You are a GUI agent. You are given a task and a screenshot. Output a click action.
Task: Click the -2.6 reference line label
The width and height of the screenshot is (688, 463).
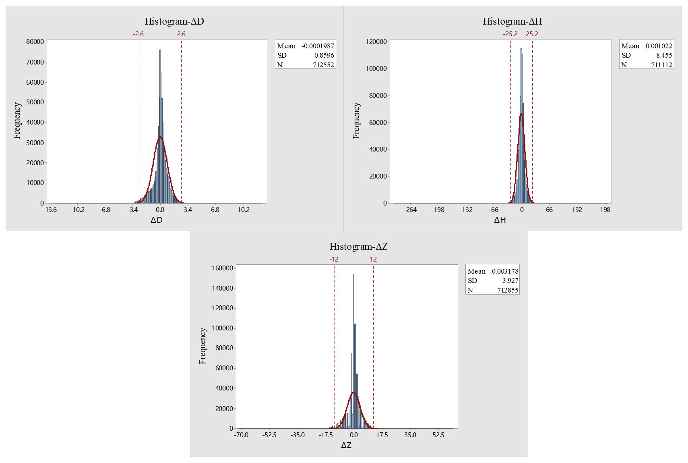138,34
